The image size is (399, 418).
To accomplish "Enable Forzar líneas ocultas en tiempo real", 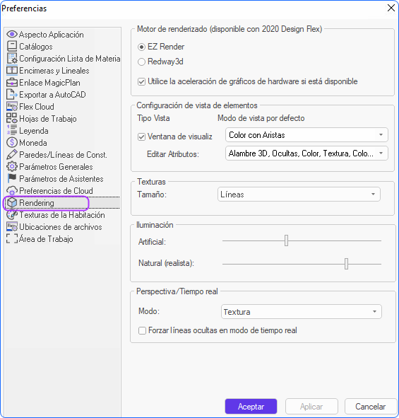I will [142, 331].
